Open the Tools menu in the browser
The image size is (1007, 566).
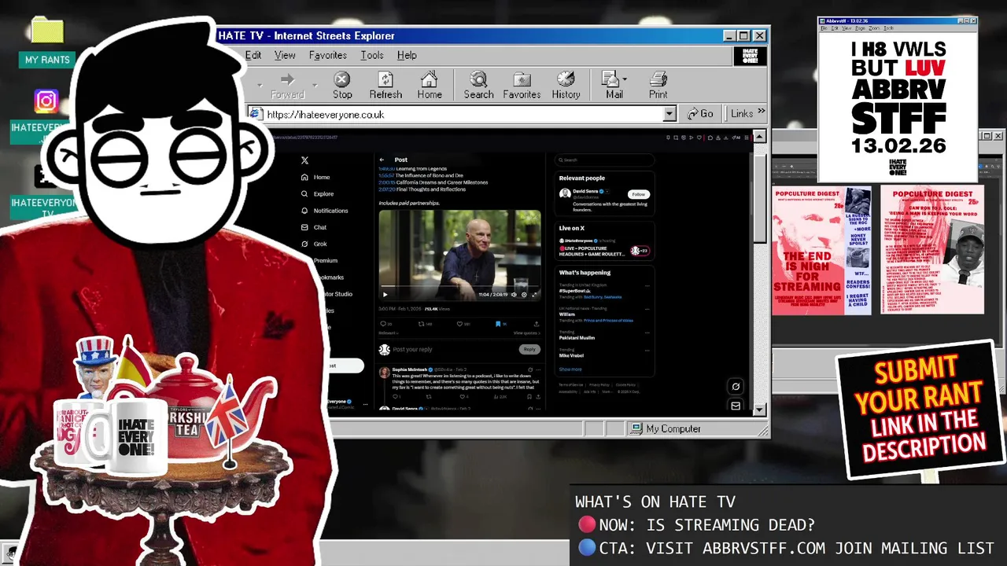pos(372,55)
